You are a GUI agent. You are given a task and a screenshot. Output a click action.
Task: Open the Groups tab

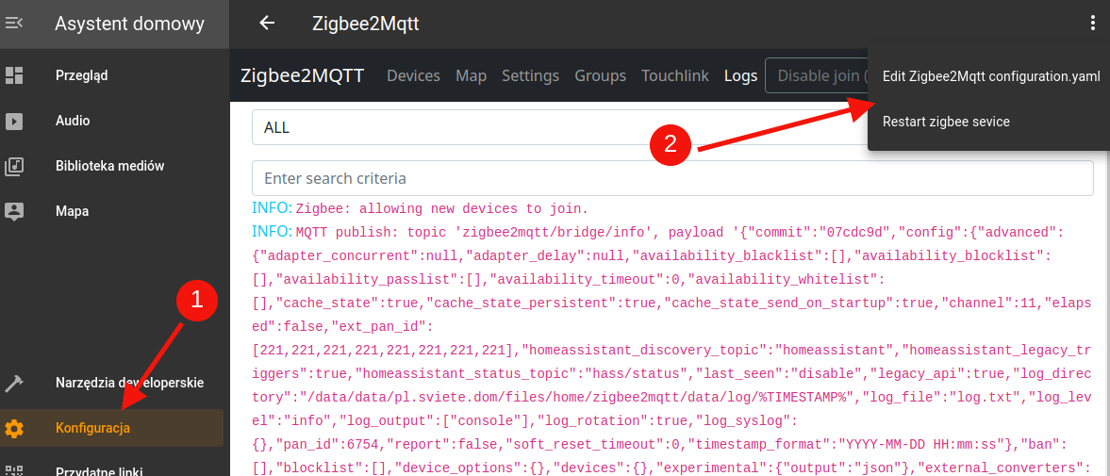(600, 75)
